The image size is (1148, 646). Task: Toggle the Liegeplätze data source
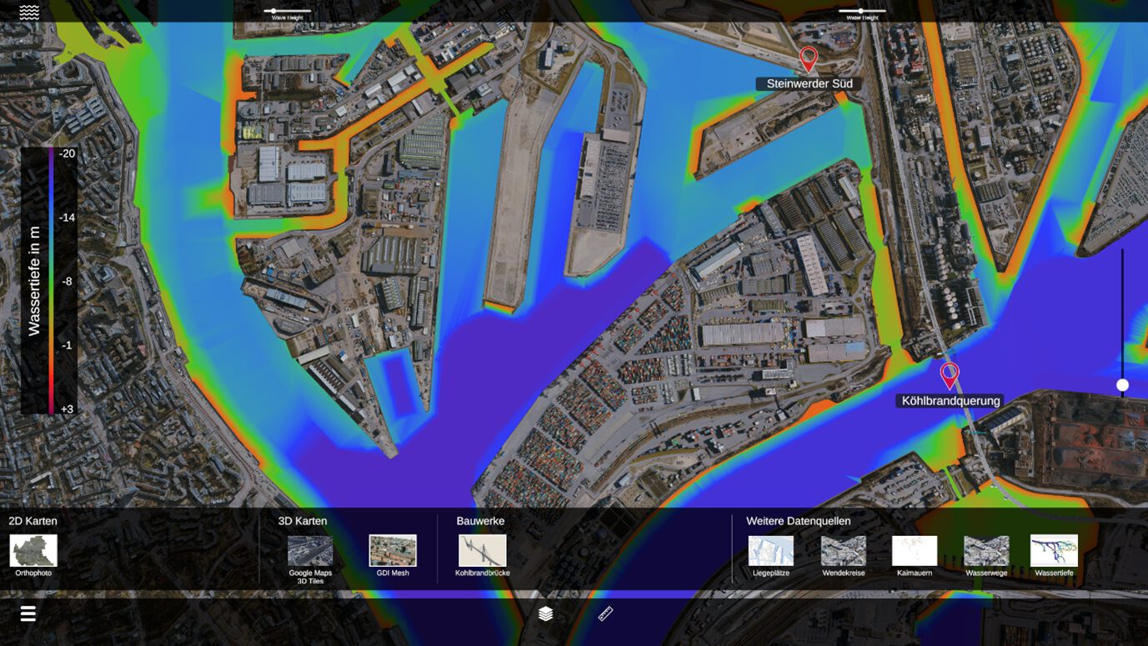(x=770, y=551)
